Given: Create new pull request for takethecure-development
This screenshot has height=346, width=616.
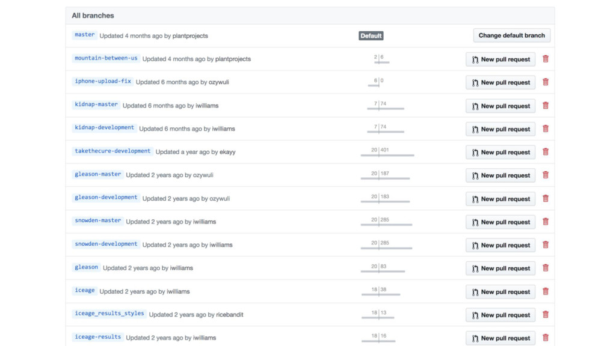Looking at the screenshot, I should coord(500,152).
